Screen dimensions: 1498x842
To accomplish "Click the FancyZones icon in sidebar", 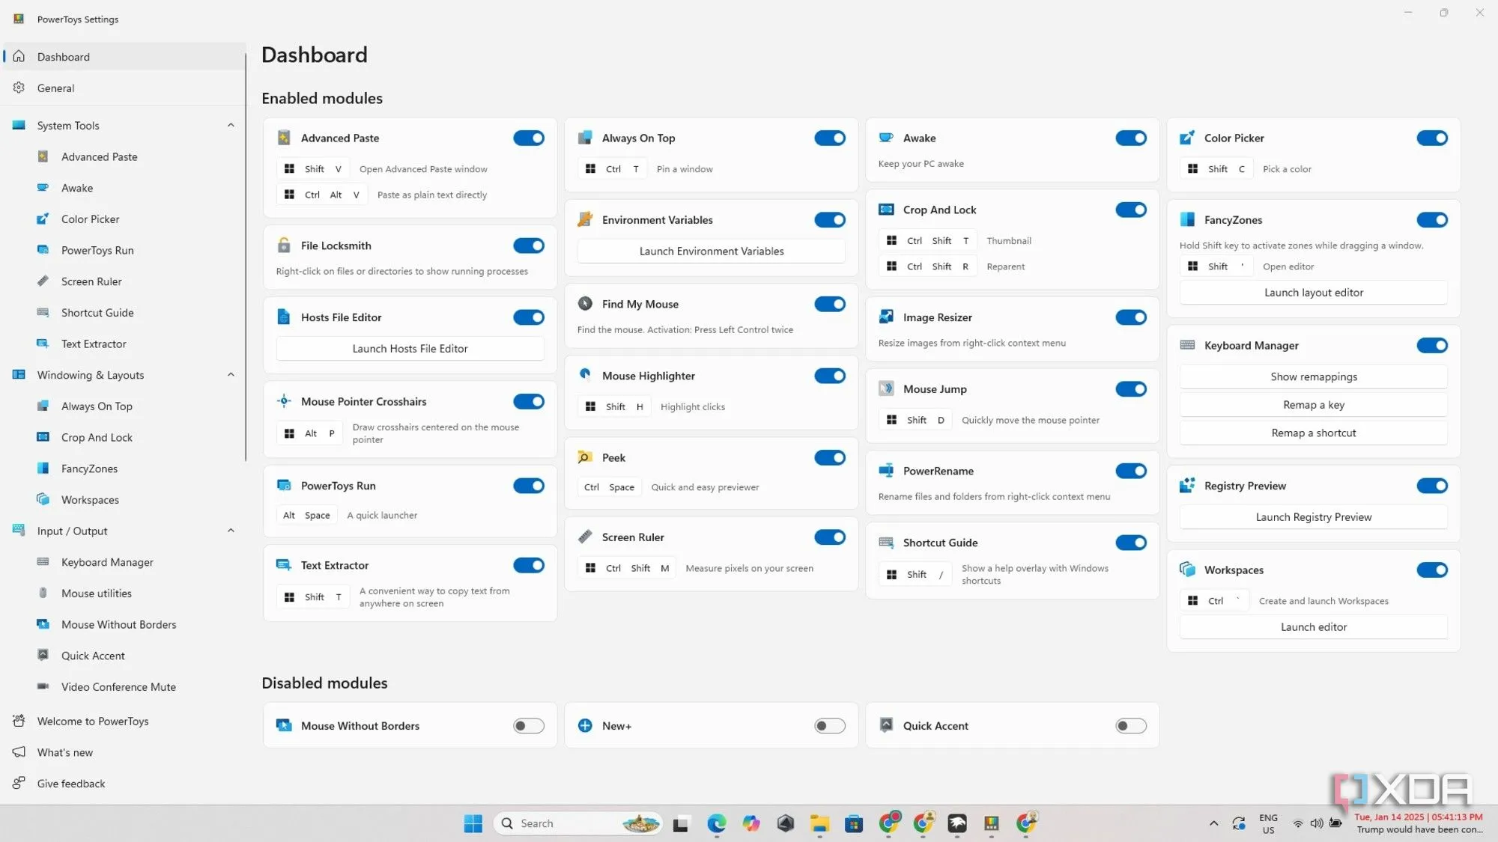I will (x=43, y=469).
